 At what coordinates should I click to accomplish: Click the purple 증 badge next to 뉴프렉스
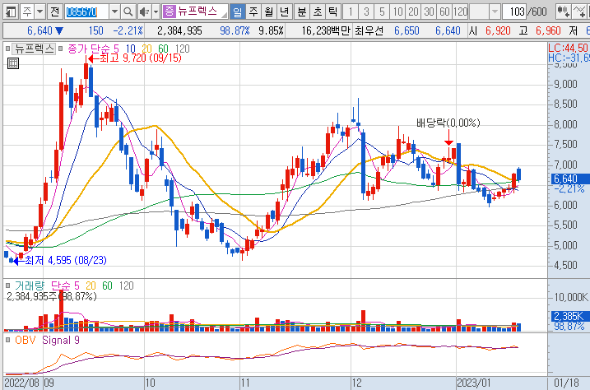pyautogui.click(x=170, y=12)
